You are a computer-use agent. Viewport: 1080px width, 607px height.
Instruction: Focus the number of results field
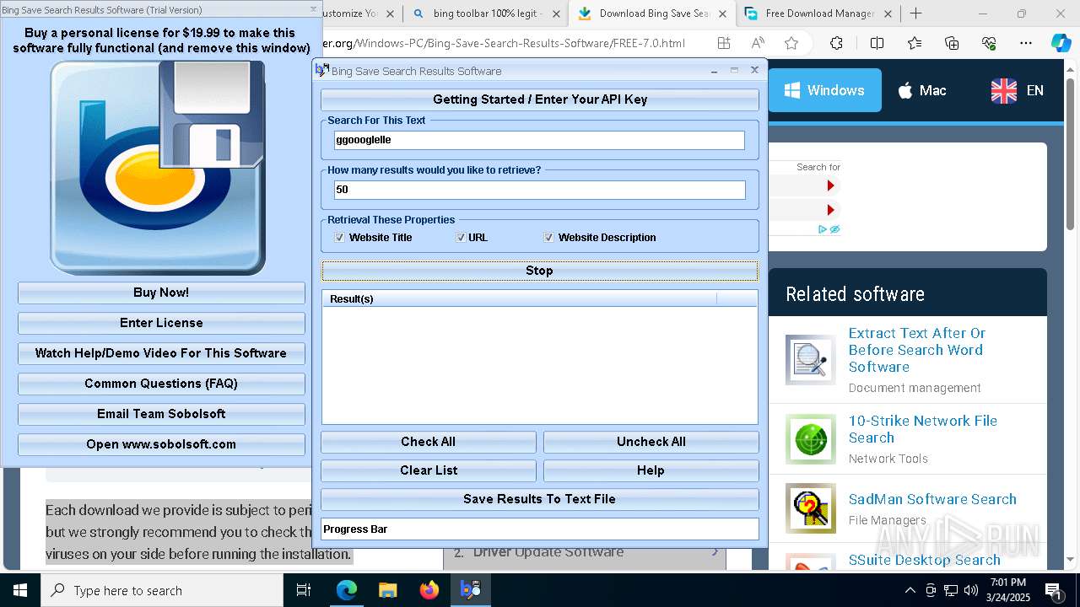[x=539, y=190]
